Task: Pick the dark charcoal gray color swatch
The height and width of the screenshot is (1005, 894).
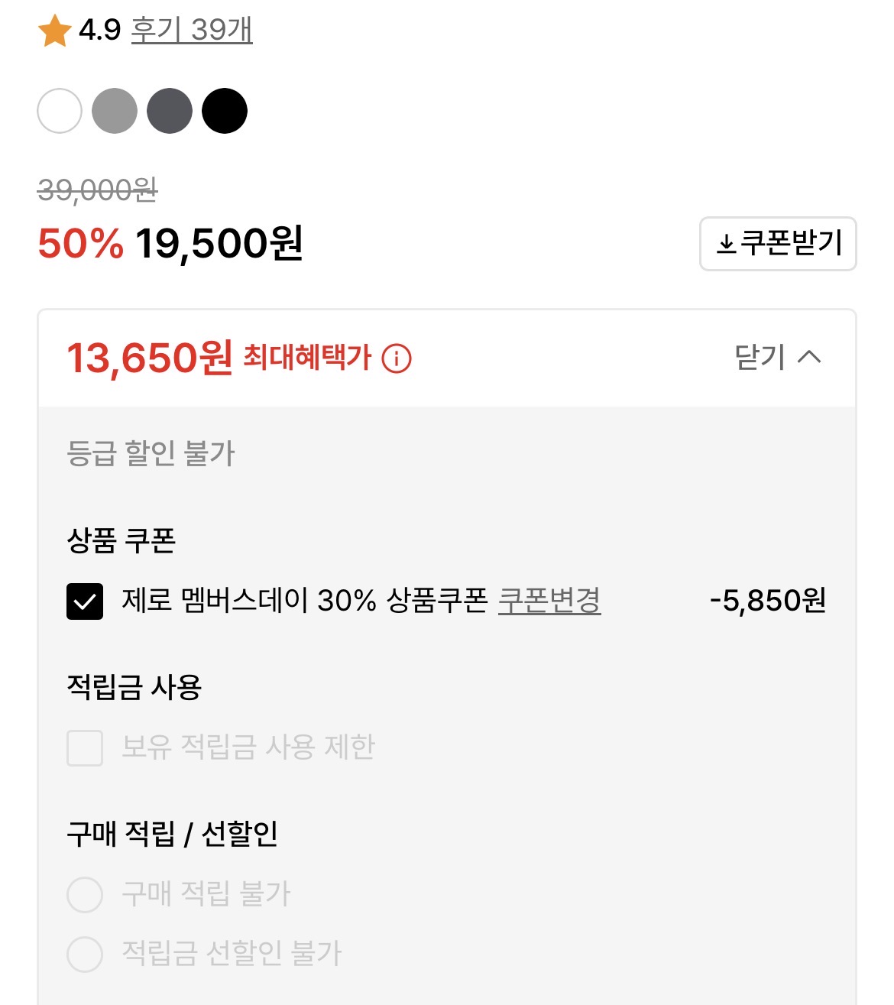Action: (x=170, y=111)
